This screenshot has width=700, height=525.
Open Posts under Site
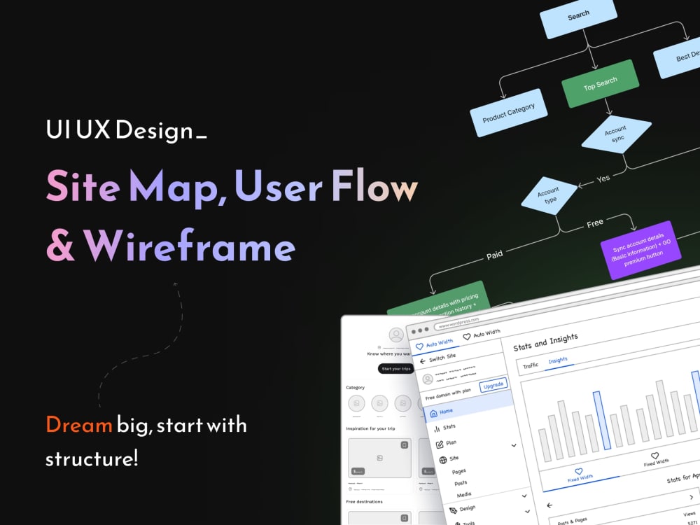pyautogui.click(x=461, y=483)
